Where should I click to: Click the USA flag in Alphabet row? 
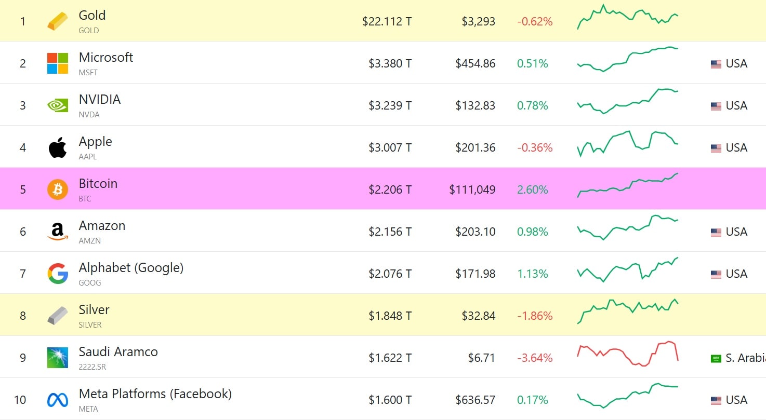716,275
